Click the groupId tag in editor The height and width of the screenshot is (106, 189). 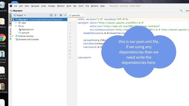[89, 40]
